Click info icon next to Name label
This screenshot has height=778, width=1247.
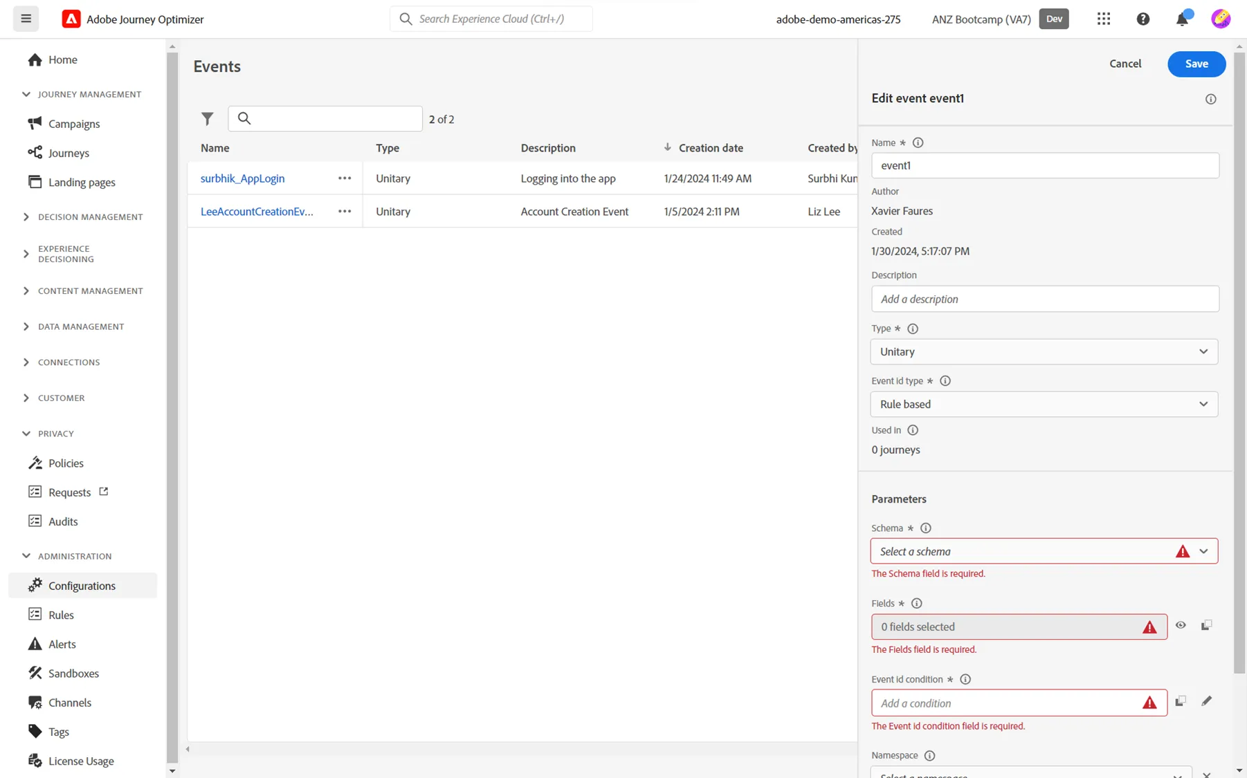(x=918, y=142)
